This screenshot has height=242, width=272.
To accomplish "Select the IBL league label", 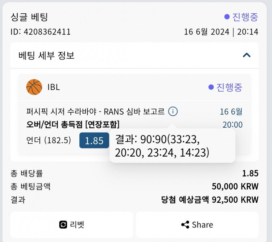I will point(54,87).
